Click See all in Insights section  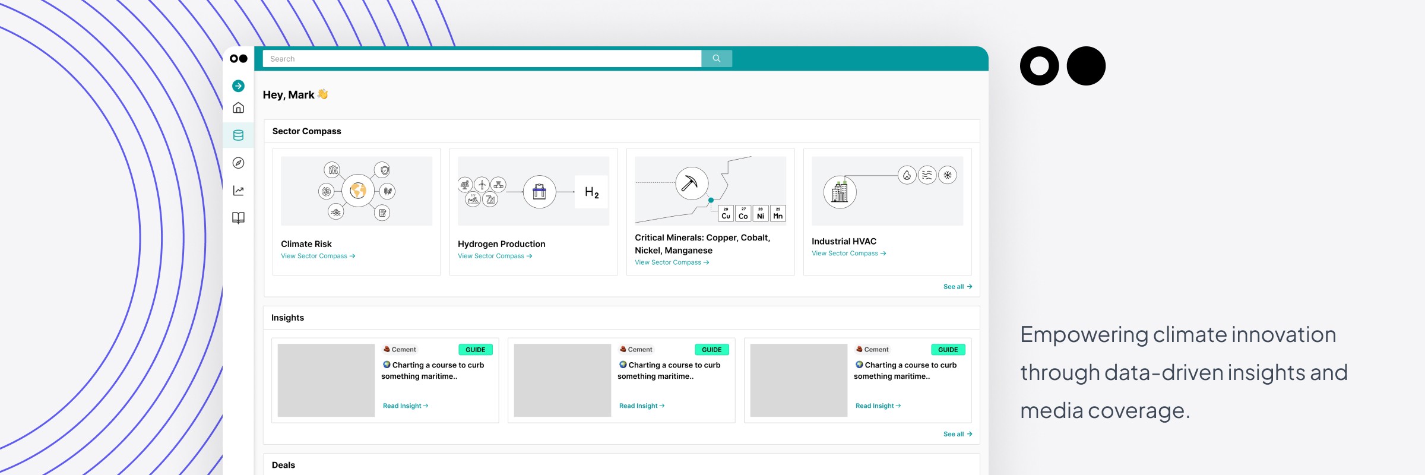[x=958, y=434]
